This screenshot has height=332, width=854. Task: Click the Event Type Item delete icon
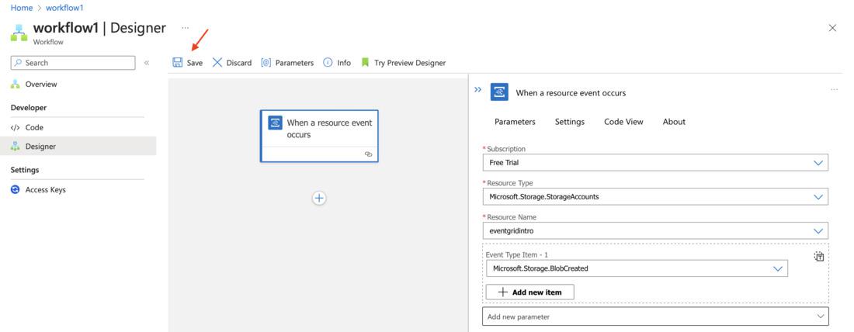pos(819,257)
